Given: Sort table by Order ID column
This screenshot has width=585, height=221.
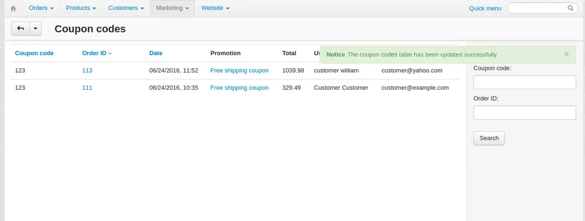Looking at the screenshot, I should pos(94,53).
